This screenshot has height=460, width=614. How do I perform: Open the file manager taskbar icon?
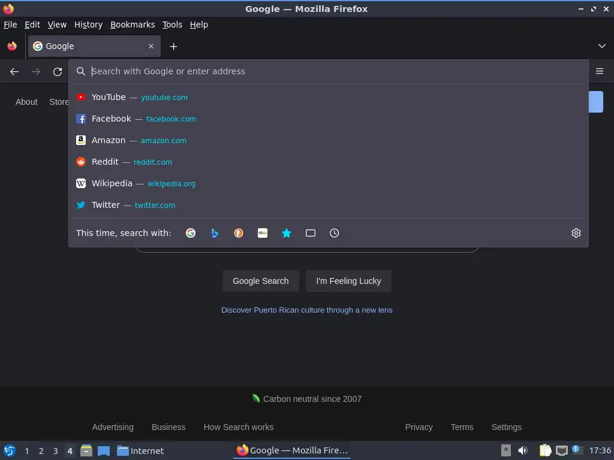coord(86,450)
